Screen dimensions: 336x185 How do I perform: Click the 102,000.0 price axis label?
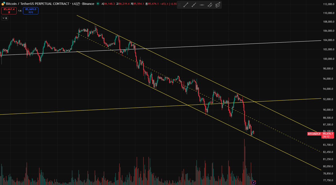329,49
